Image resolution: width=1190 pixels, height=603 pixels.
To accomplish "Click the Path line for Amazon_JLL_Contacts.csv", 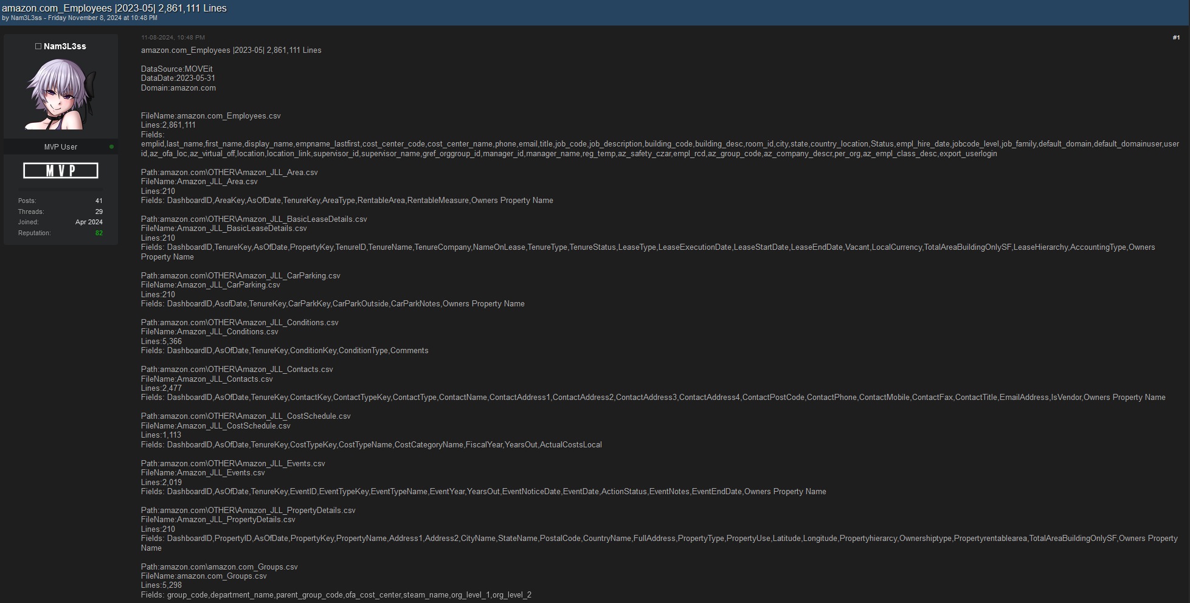I will [237, 370].
